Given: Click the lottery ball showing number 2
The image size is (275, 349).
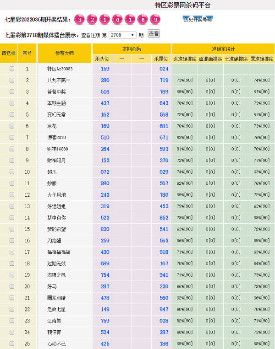Looking at the screenshot, I should 92,20.
